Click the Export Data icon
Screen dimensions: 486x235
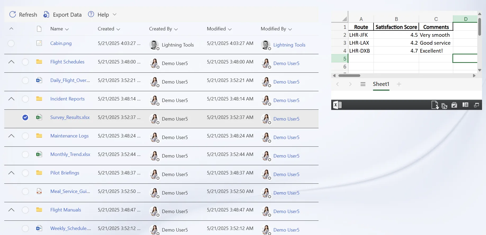click(46, 15)
